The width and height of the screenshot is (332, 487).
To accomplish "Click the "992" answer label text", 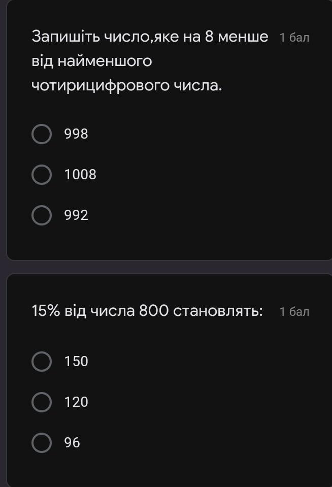I will point(76,215).
